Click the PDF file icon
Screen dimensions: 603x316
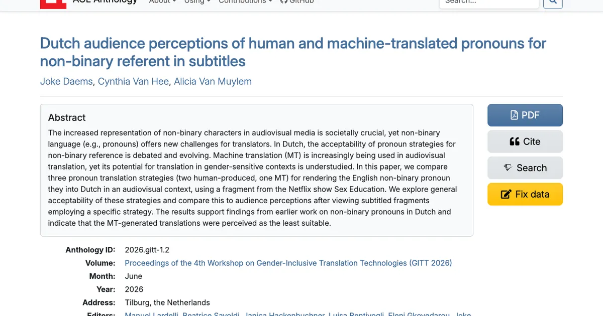coord(514,115)
